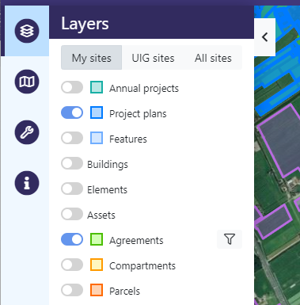Select the My sites tab
Image resolution: width=300 pixels, height=305 pixels.
[x=92, y=58]
